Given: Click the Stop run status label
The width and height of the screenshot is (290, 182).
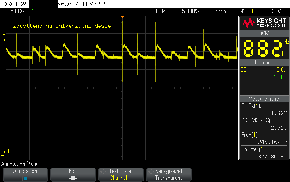Looking at the screenshot, I should point(220,12).
